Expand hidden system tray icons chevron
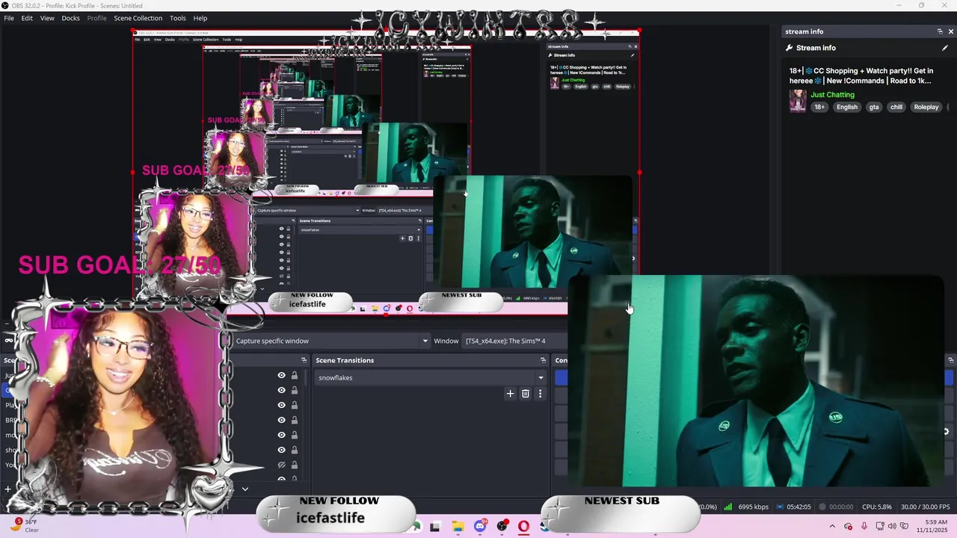Screen dimensions: 957x538 click(834, 527)
